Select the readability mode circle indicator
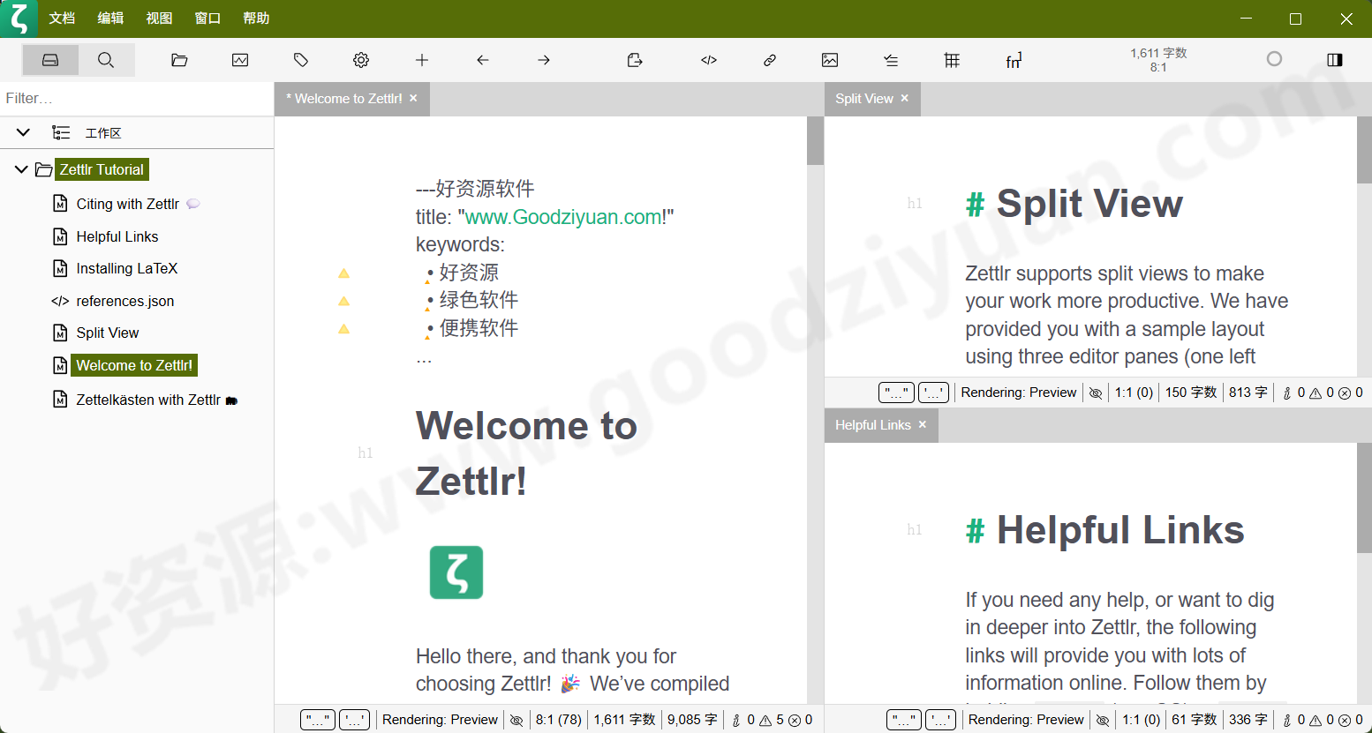Image resolution: width=1372 pixels, height=733 pixels. [x=1274, y=58]
